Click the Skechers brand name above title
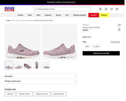 coord(86,25)
